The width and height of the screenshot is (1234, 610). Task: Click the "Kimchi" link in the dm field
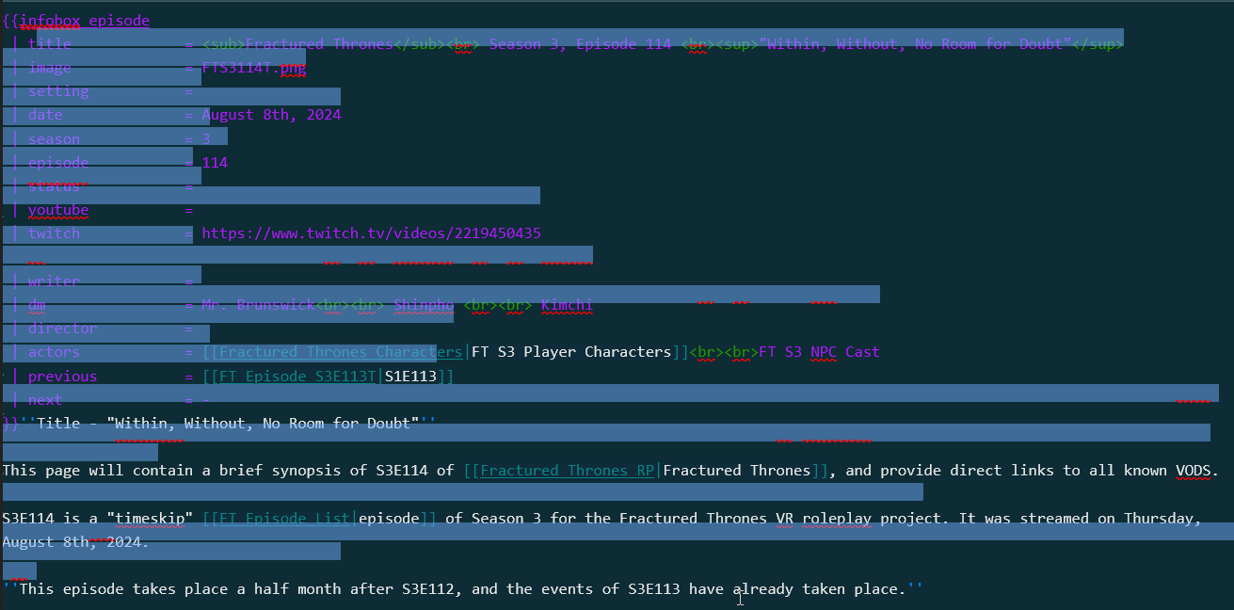[566, 305]
